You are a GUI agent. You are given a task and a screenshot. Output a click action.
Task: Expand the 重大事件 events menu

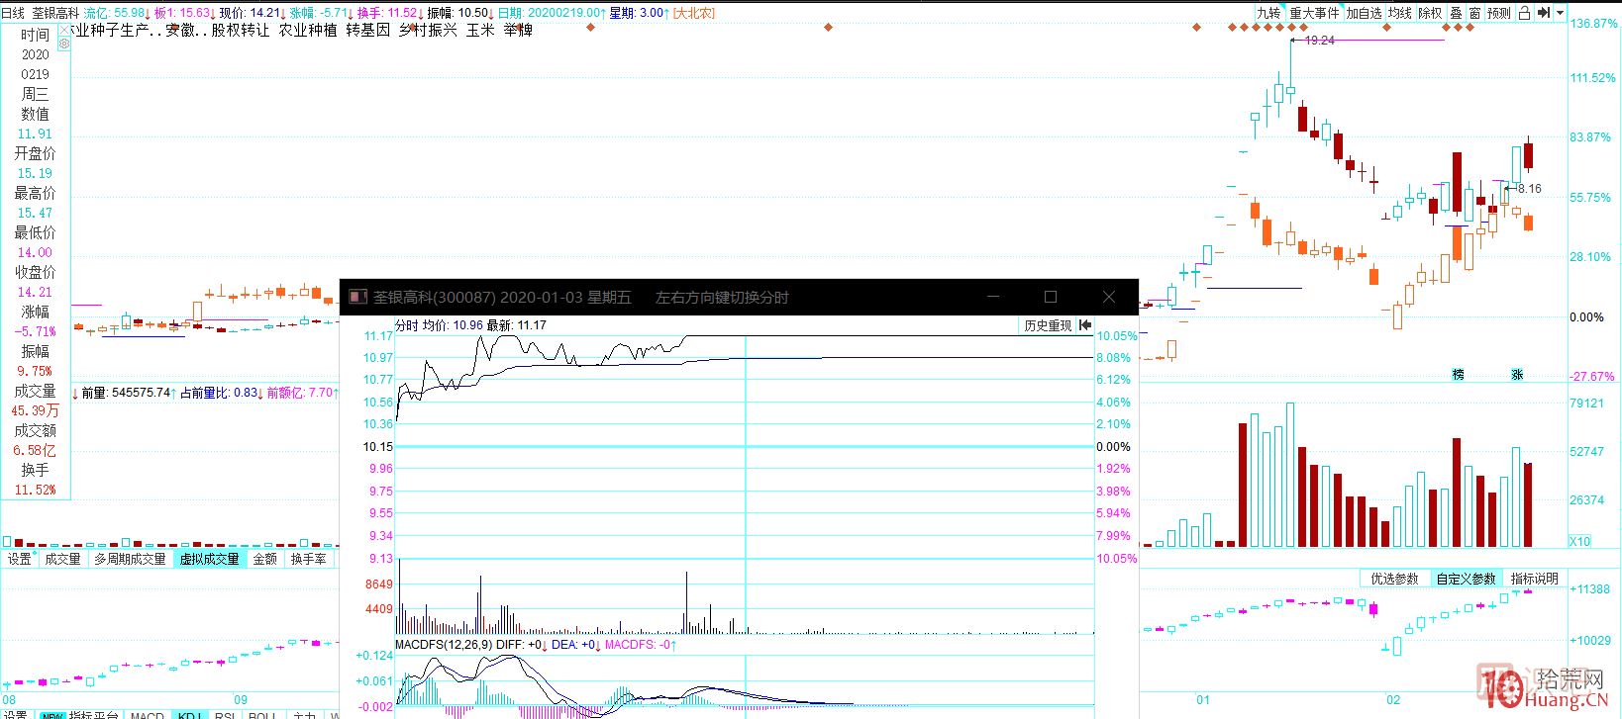[x=1313, y=13]
